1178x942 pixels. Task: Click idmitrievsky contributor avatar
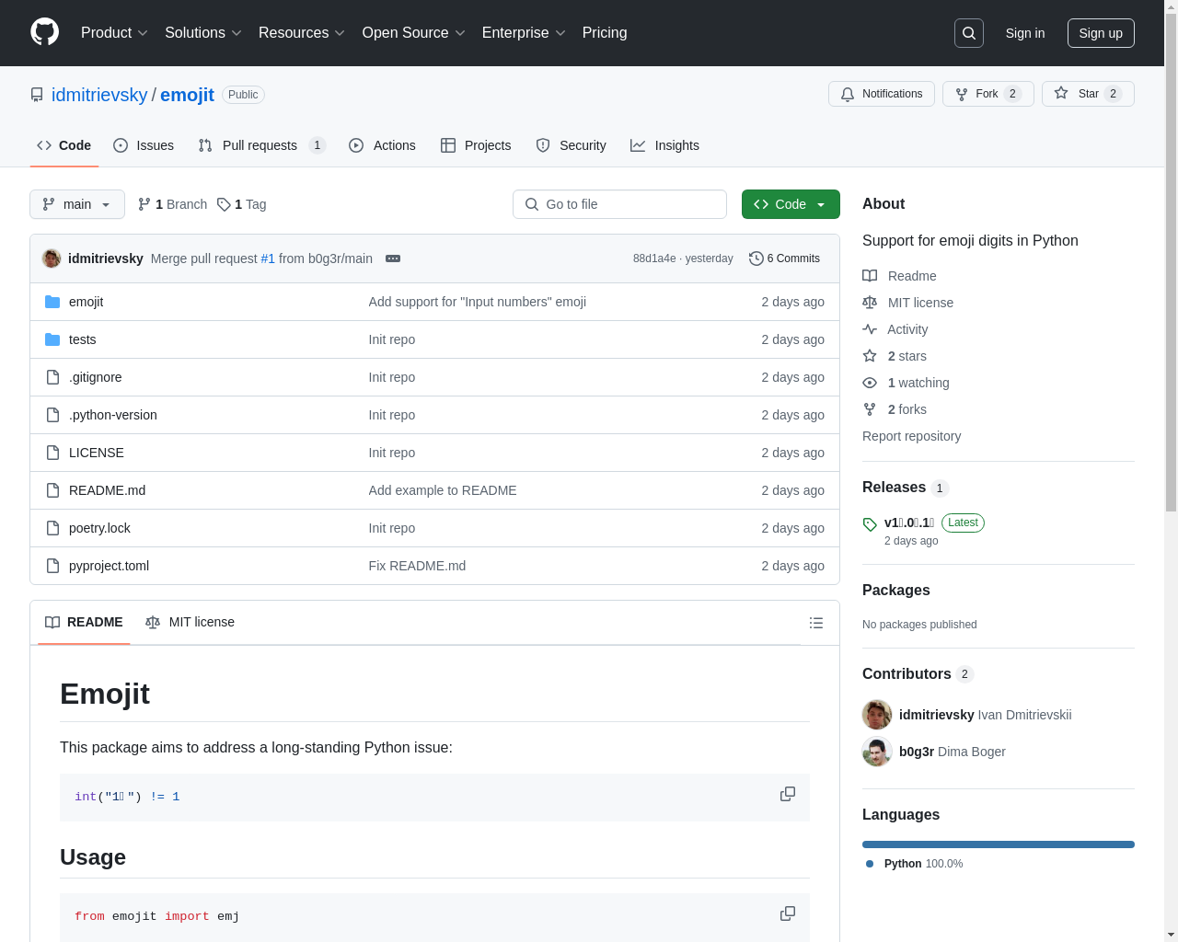(877, 715)
